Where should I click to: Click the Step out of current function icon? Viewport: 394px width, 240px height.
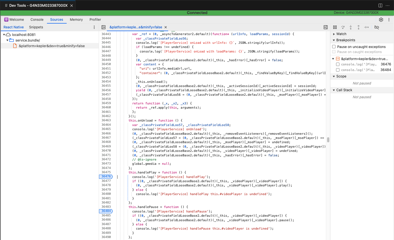[359, 27]
